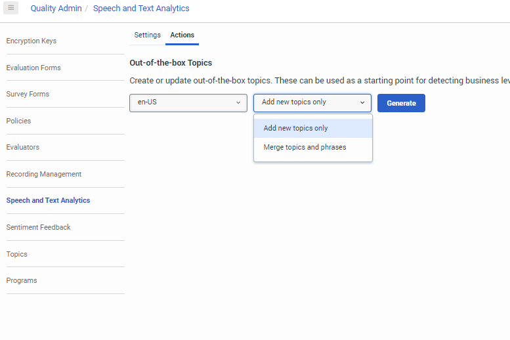Select the Actions tab

(x=182, y=35)
